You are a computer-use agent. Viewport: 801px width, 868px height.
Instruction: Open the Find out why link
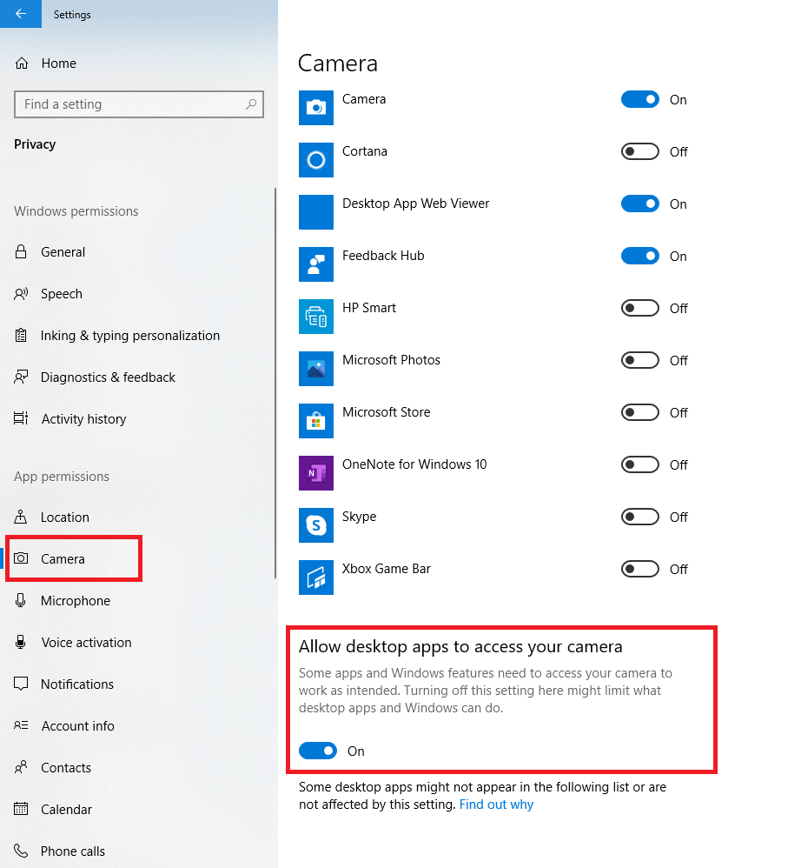pos(496,805)
